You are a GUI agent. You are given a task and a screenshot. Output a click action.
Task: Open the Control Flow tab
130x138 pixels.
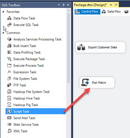pos(87,12)
